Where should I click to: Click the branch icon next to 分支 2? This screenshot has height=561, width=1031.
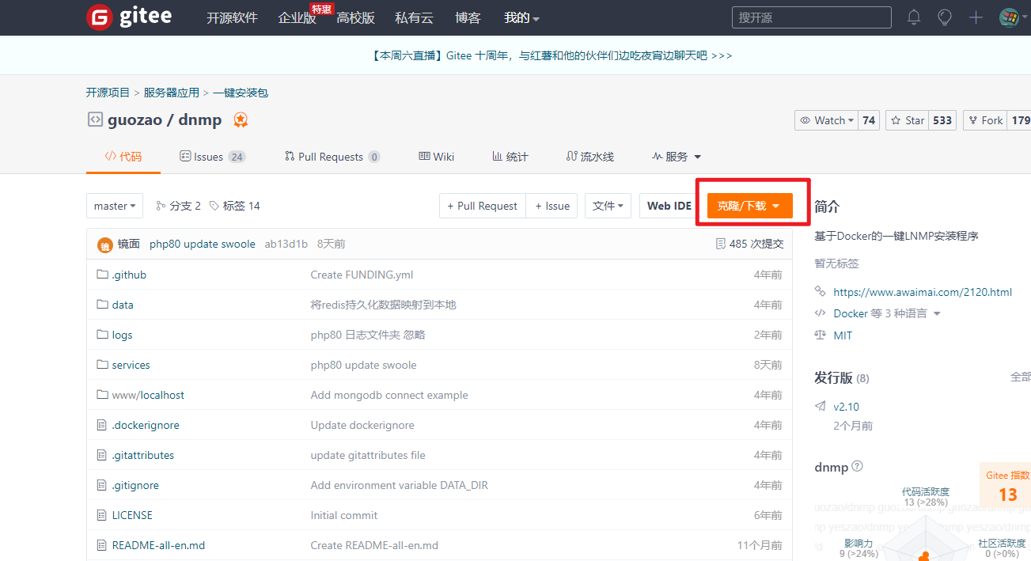(x=160, y=205)
